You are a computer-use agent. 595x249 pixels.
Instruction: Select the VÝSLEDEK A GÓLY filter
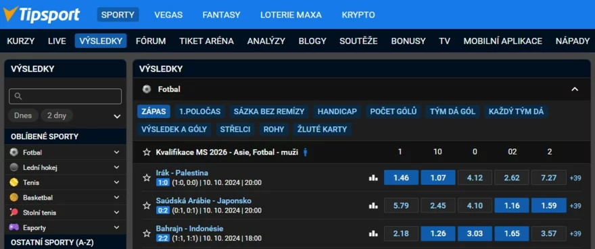(x=174, y=130)
